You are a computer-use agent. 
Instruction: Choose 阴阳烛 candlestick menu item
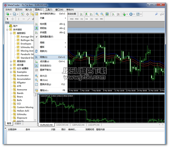[51, 28]
